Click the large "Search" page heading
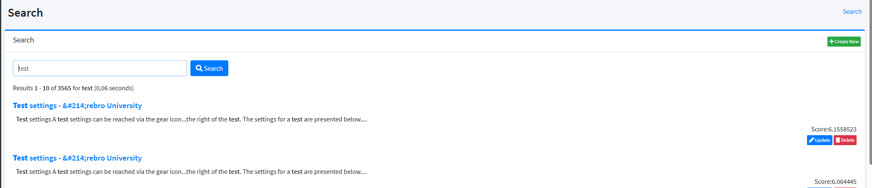The image size is (872, 188). [x=25, y=13]
